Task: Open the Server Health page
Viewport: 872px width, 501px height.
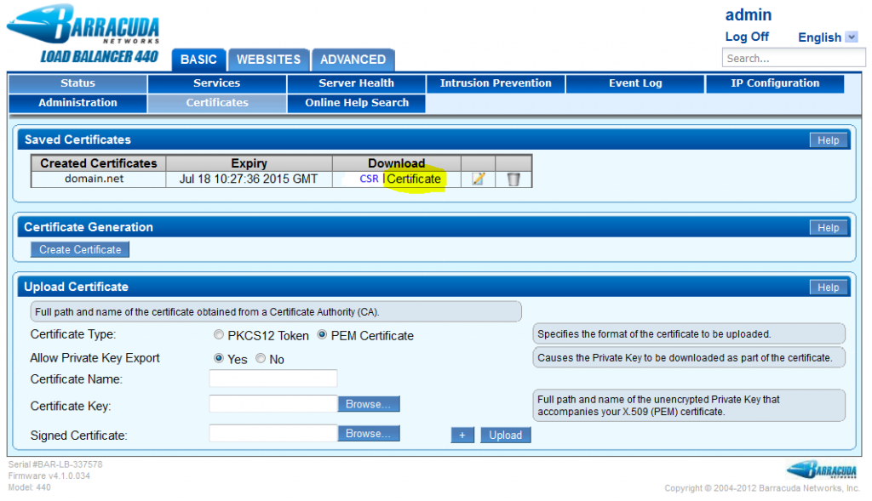Action: coord(357,83)
